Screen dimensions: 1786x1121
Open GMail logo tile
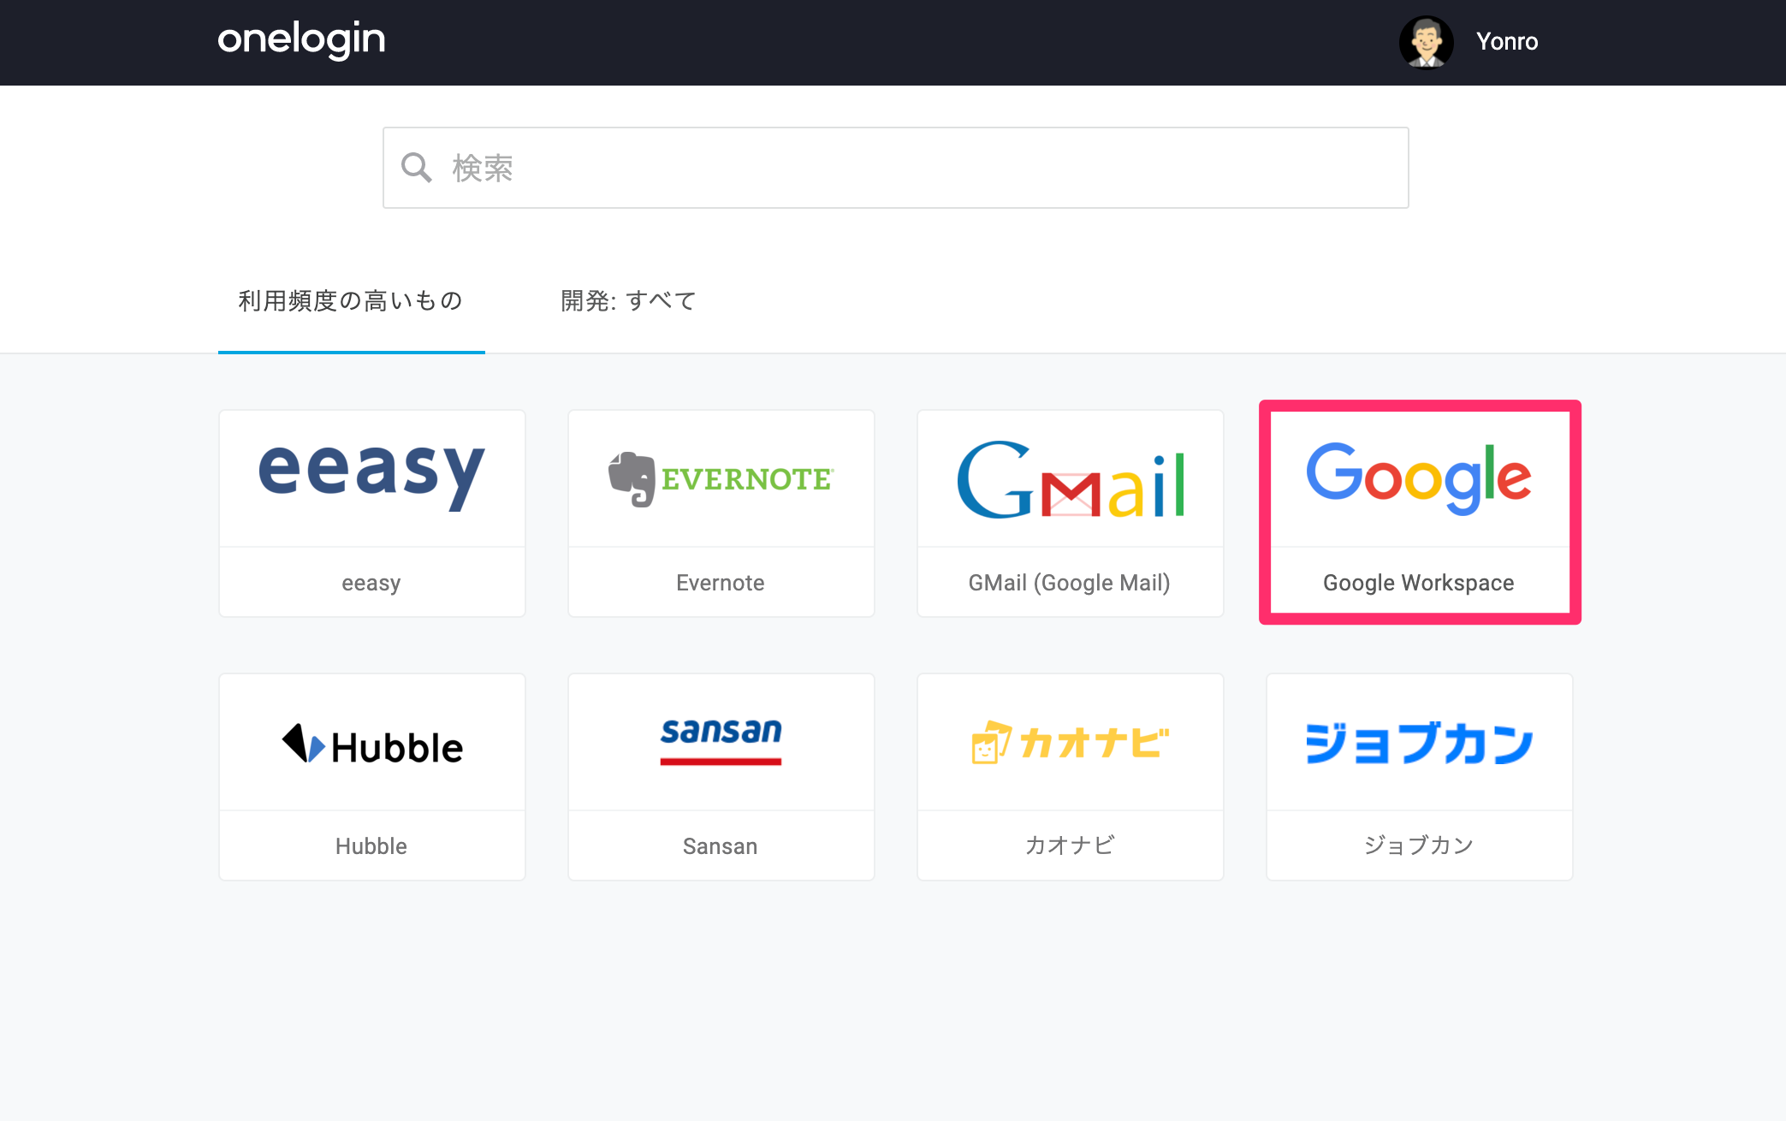(1071, 479)
